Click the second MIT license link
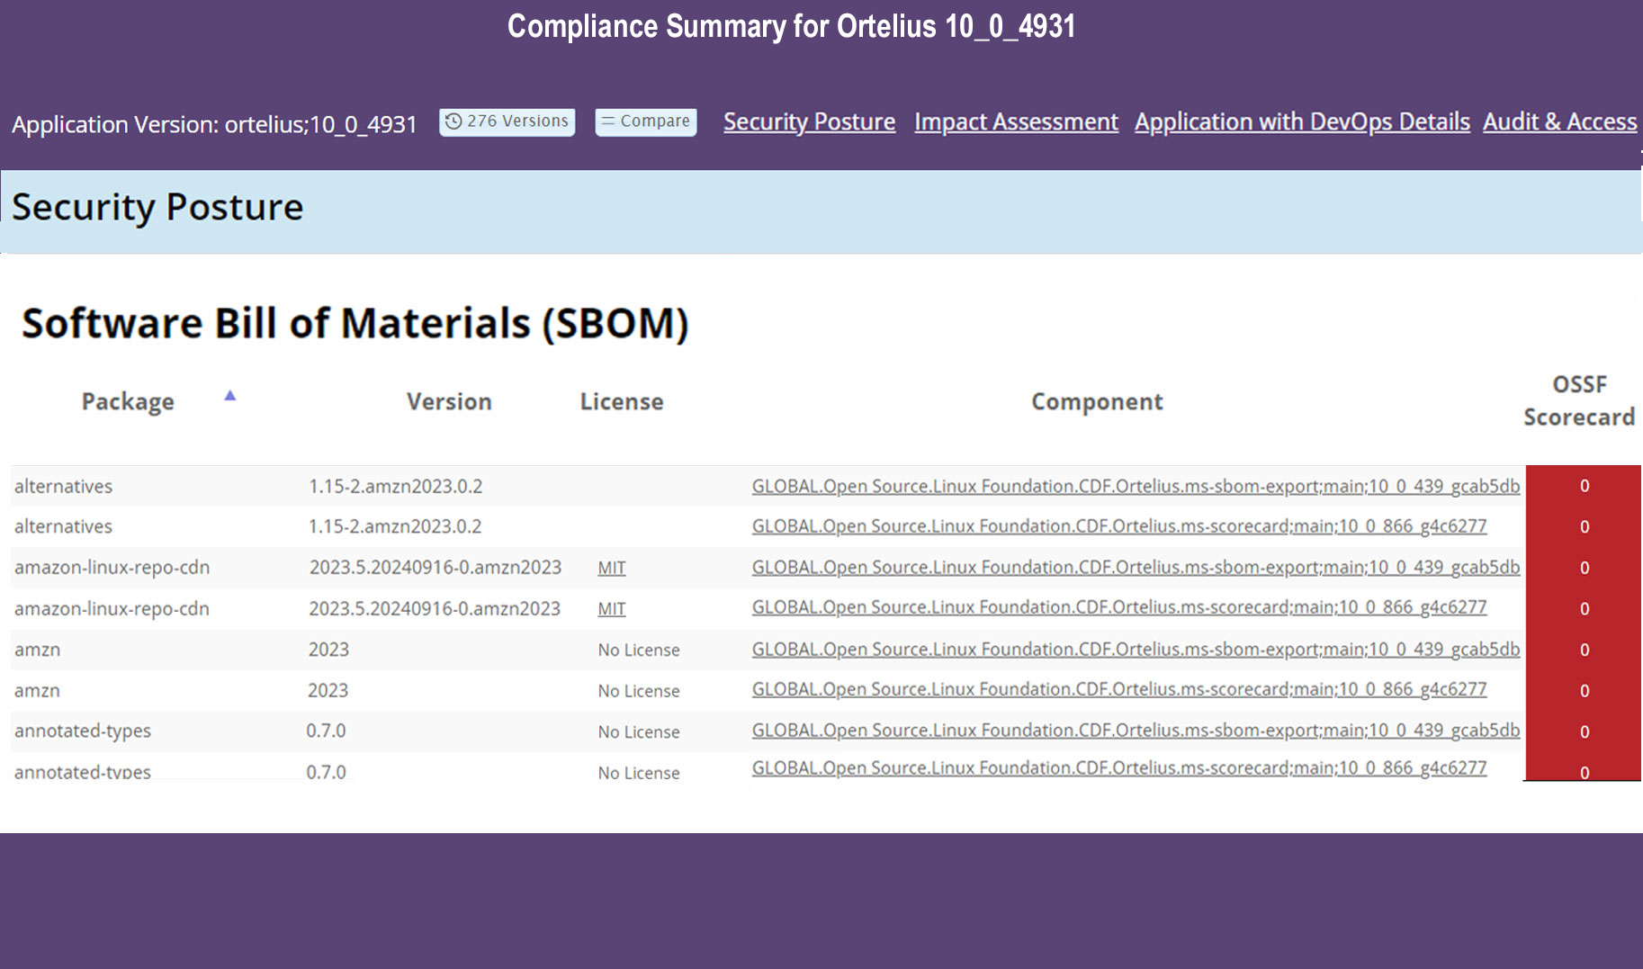Screen dimensions: 1643x969 [x=611, y=608]
